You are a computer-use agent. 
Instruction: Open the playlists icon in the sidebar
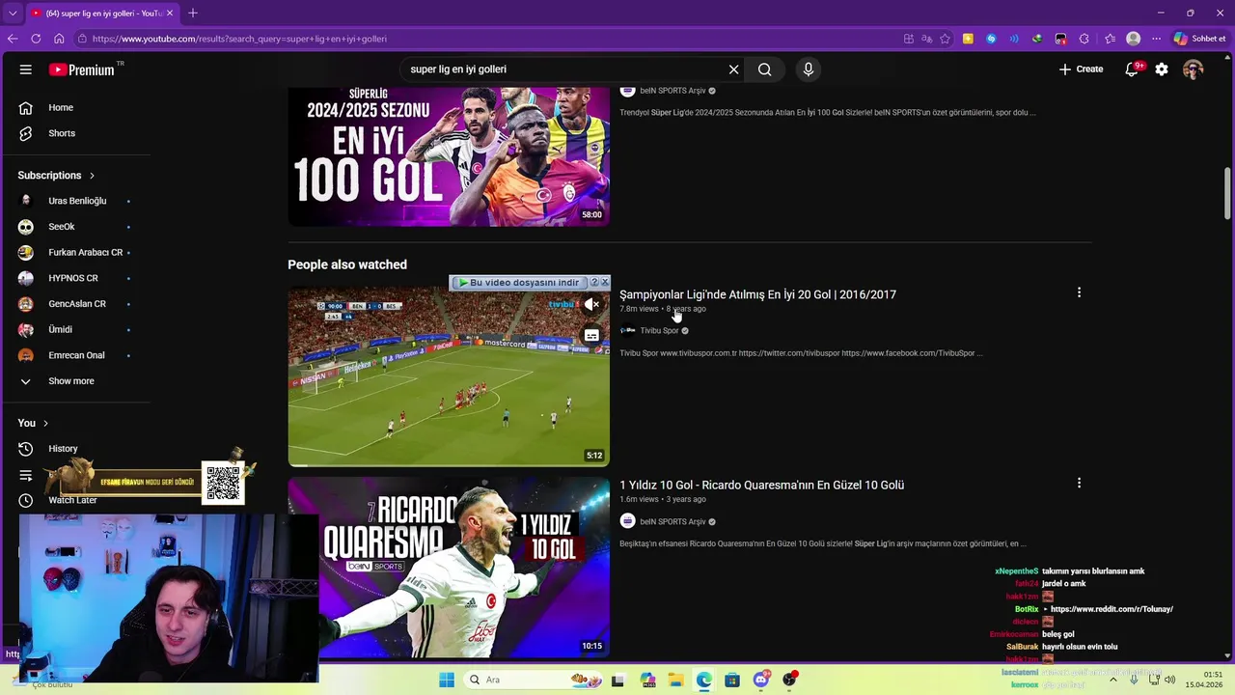coord(26,475)
